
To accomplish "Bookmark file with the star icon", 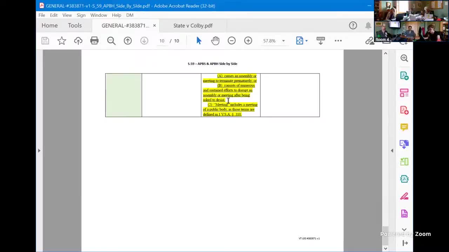I will [62, 41].
